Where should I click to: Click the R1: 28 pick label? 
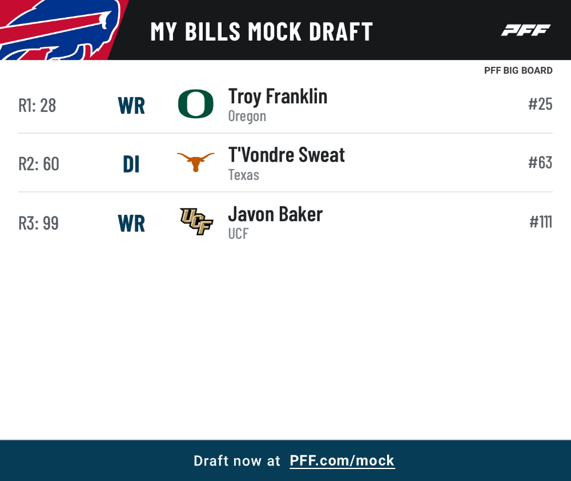tap(37, 106)
